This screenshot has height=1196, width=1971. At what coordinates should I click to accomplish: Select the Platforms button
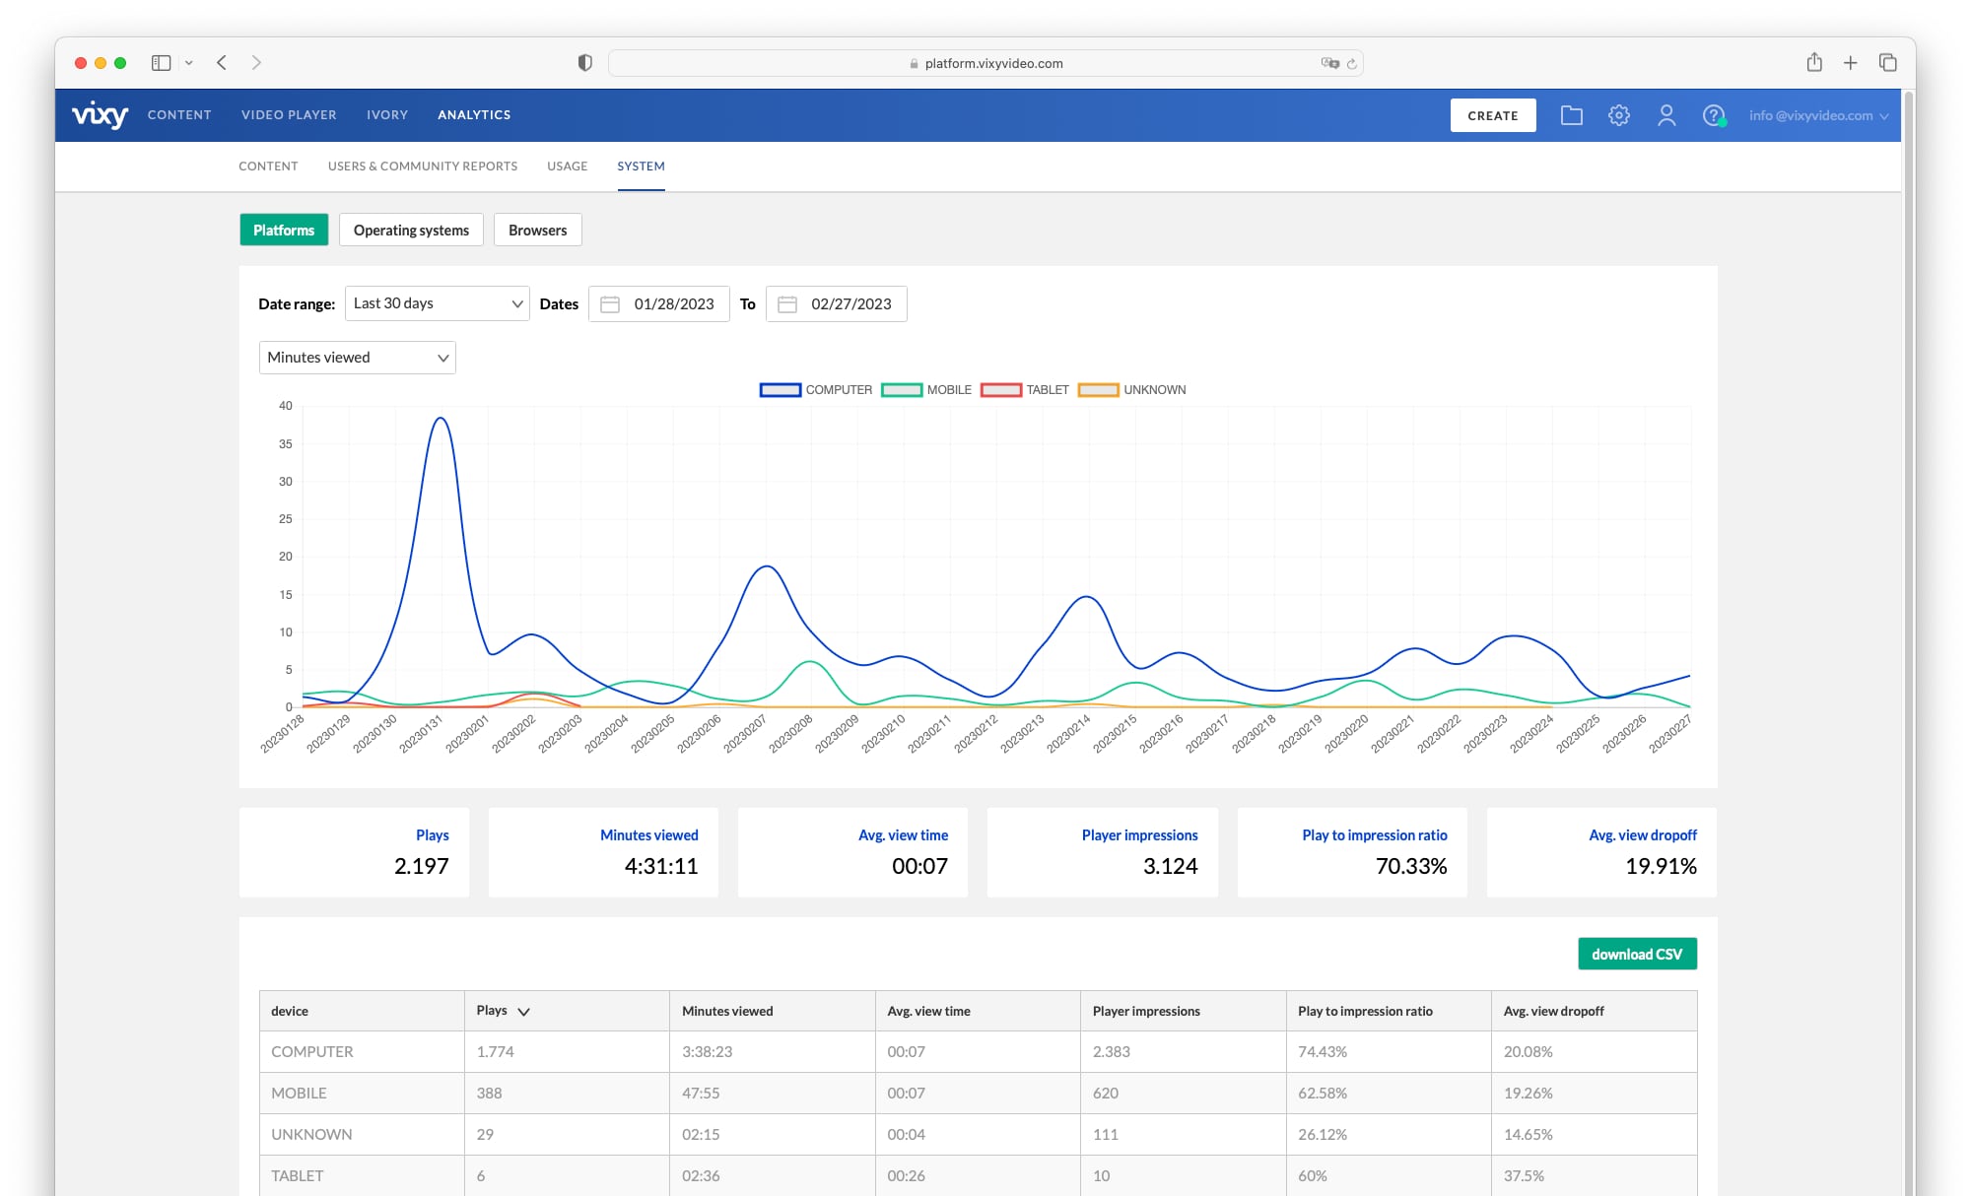284,230
